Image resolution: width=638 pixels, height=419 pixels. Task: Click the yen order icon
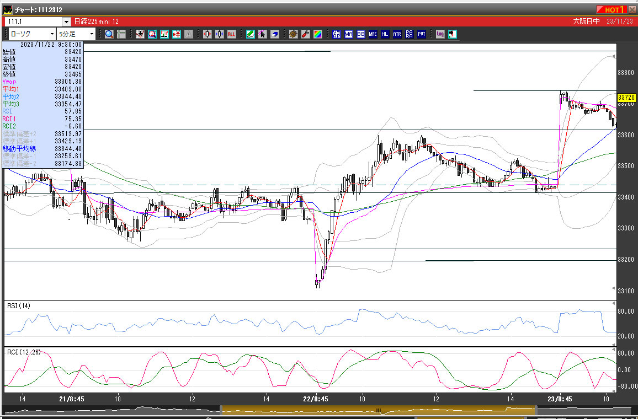[177, 35]
